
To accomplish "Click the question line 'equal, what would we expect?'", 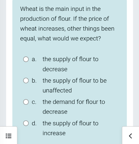I will click(x=60, y=39).
